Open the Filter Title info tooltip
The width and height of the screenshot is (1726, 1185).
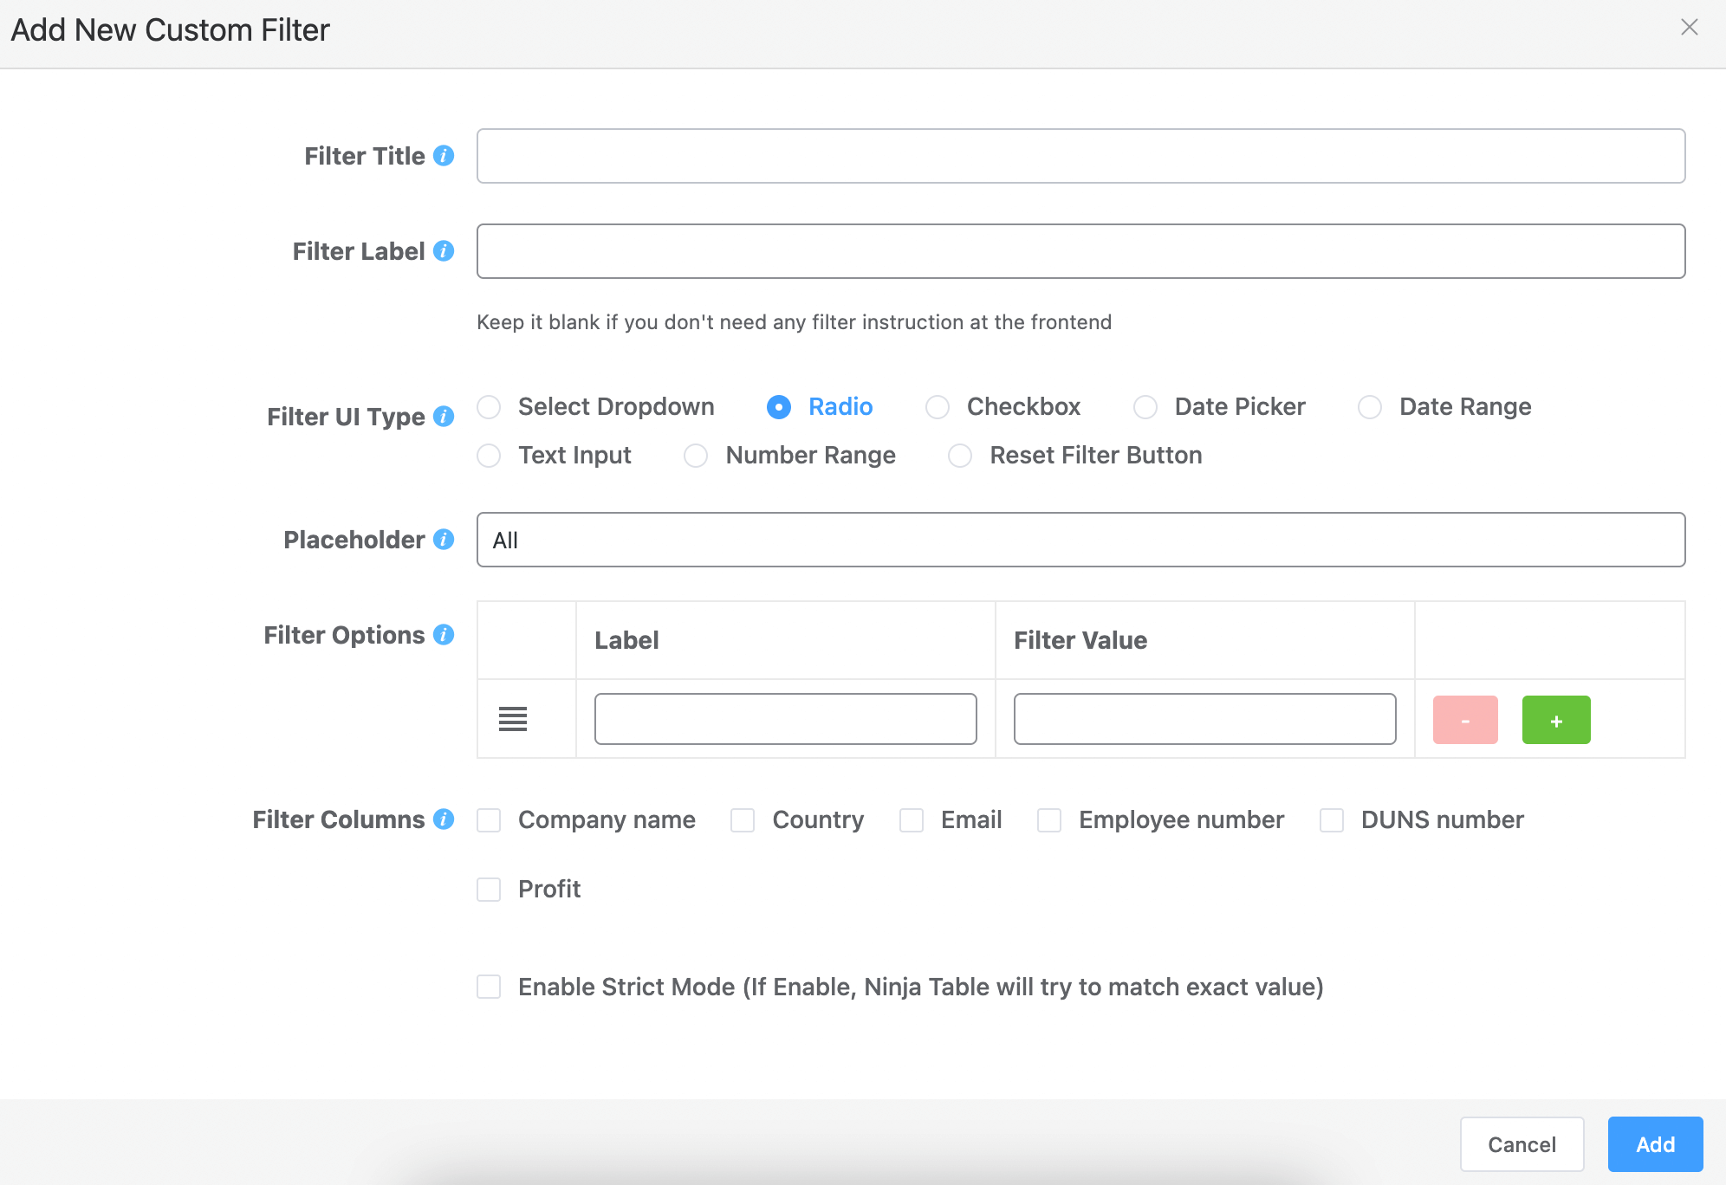coord(444,156)
